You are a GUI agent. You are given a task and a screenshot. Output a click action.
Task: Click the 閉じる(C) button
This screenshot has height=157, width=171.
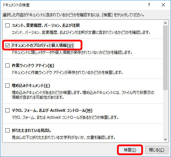pos(157,150)
